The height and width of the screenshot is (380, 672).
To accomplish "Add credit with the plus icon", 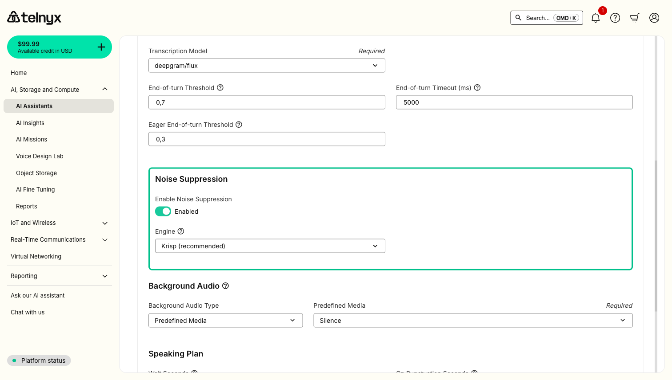I will click(101, 47).
